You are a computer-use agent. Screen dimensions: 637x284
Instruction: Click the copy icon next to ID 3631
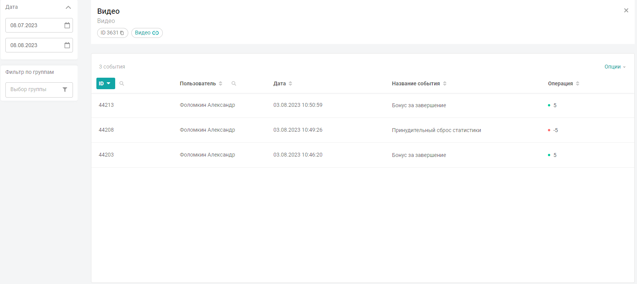pyautogui.click(x=122, y=33)
